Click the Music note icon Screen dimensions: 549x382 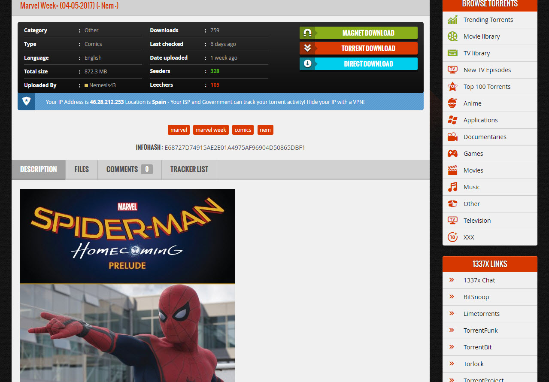pos(452,187)
